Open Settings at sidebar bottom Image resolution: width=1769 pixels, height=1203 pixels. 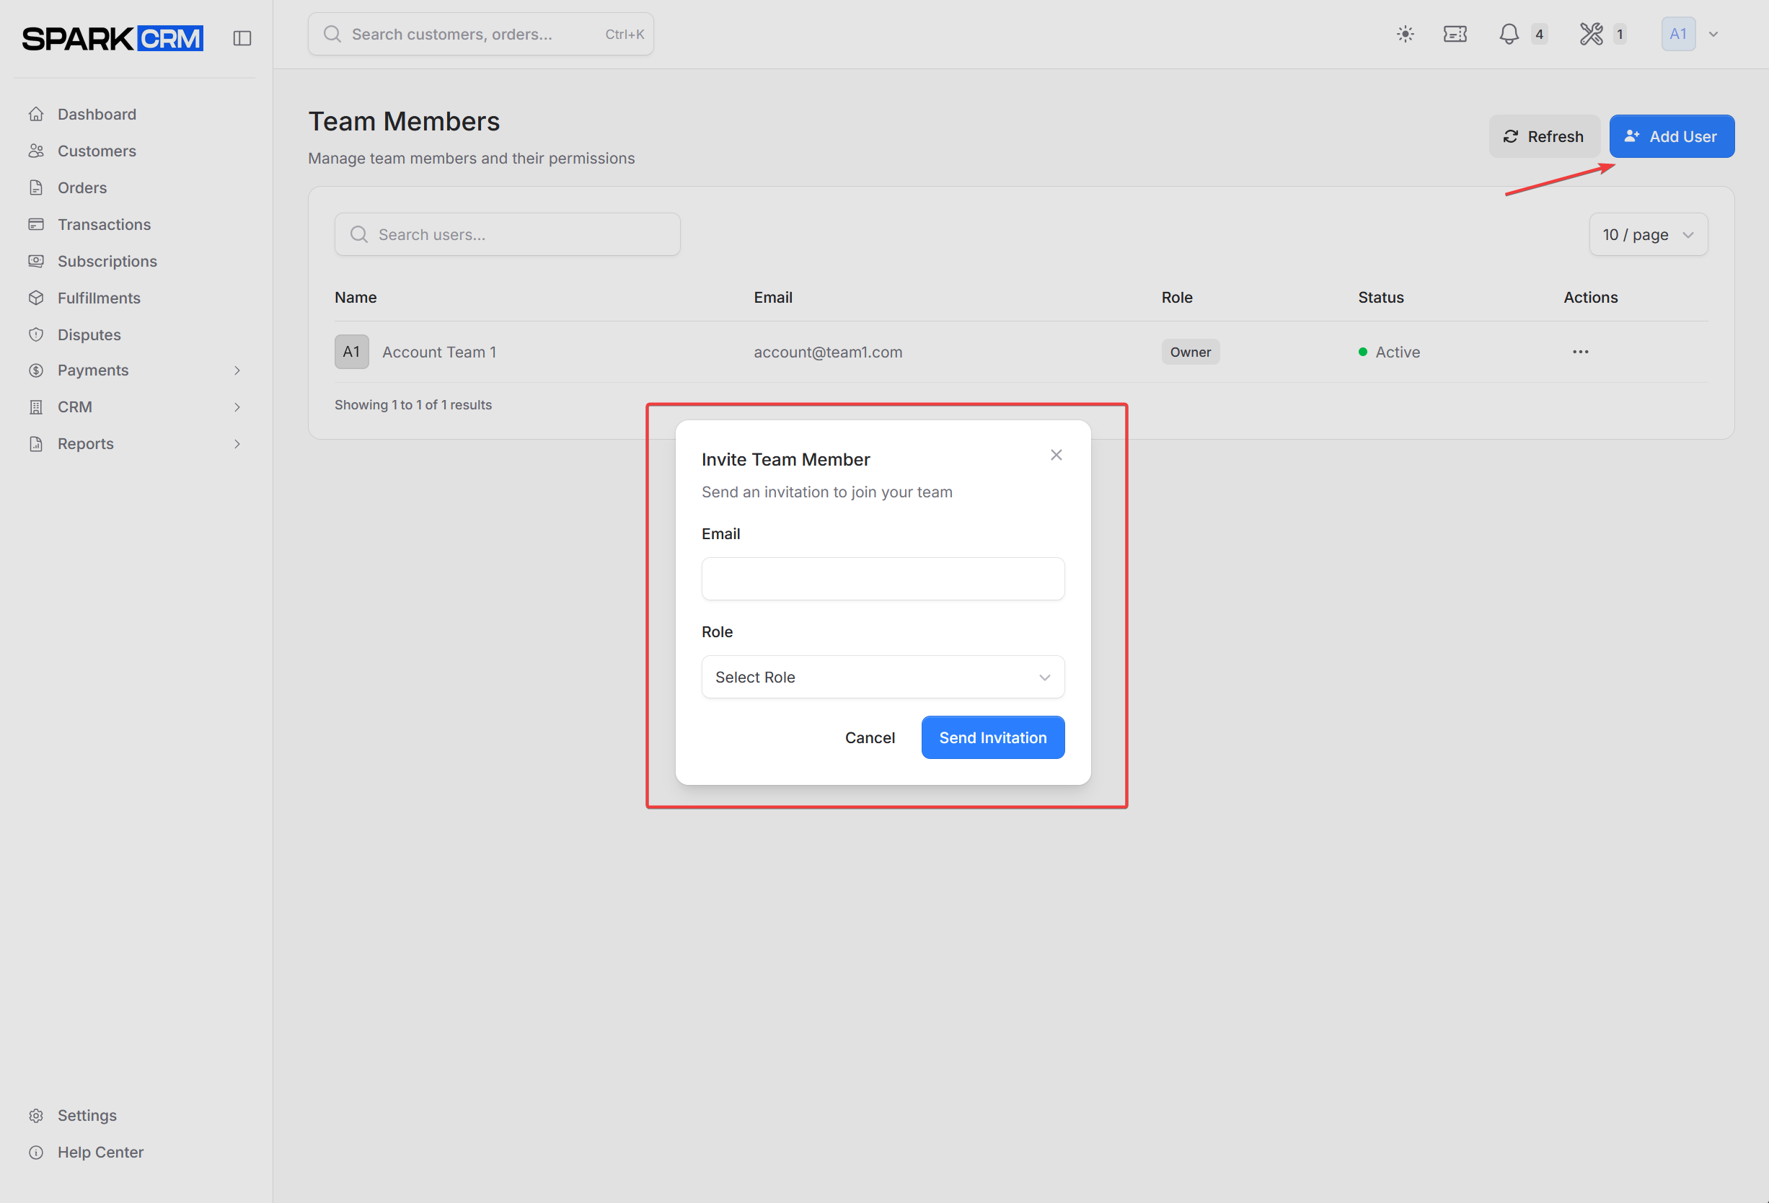tap(87, 1116)
